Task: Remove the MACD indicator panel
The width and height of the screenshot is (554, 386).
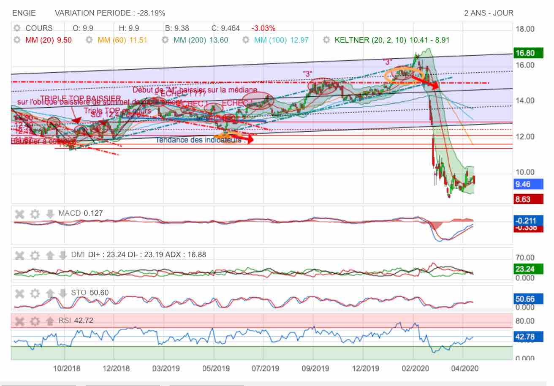Action: [19, 214]
